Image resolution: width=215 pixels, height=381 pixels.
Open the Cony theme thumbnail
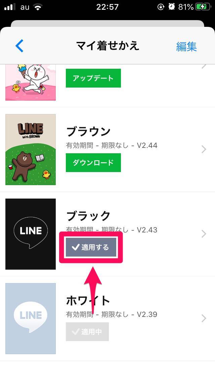click(31, 82)
